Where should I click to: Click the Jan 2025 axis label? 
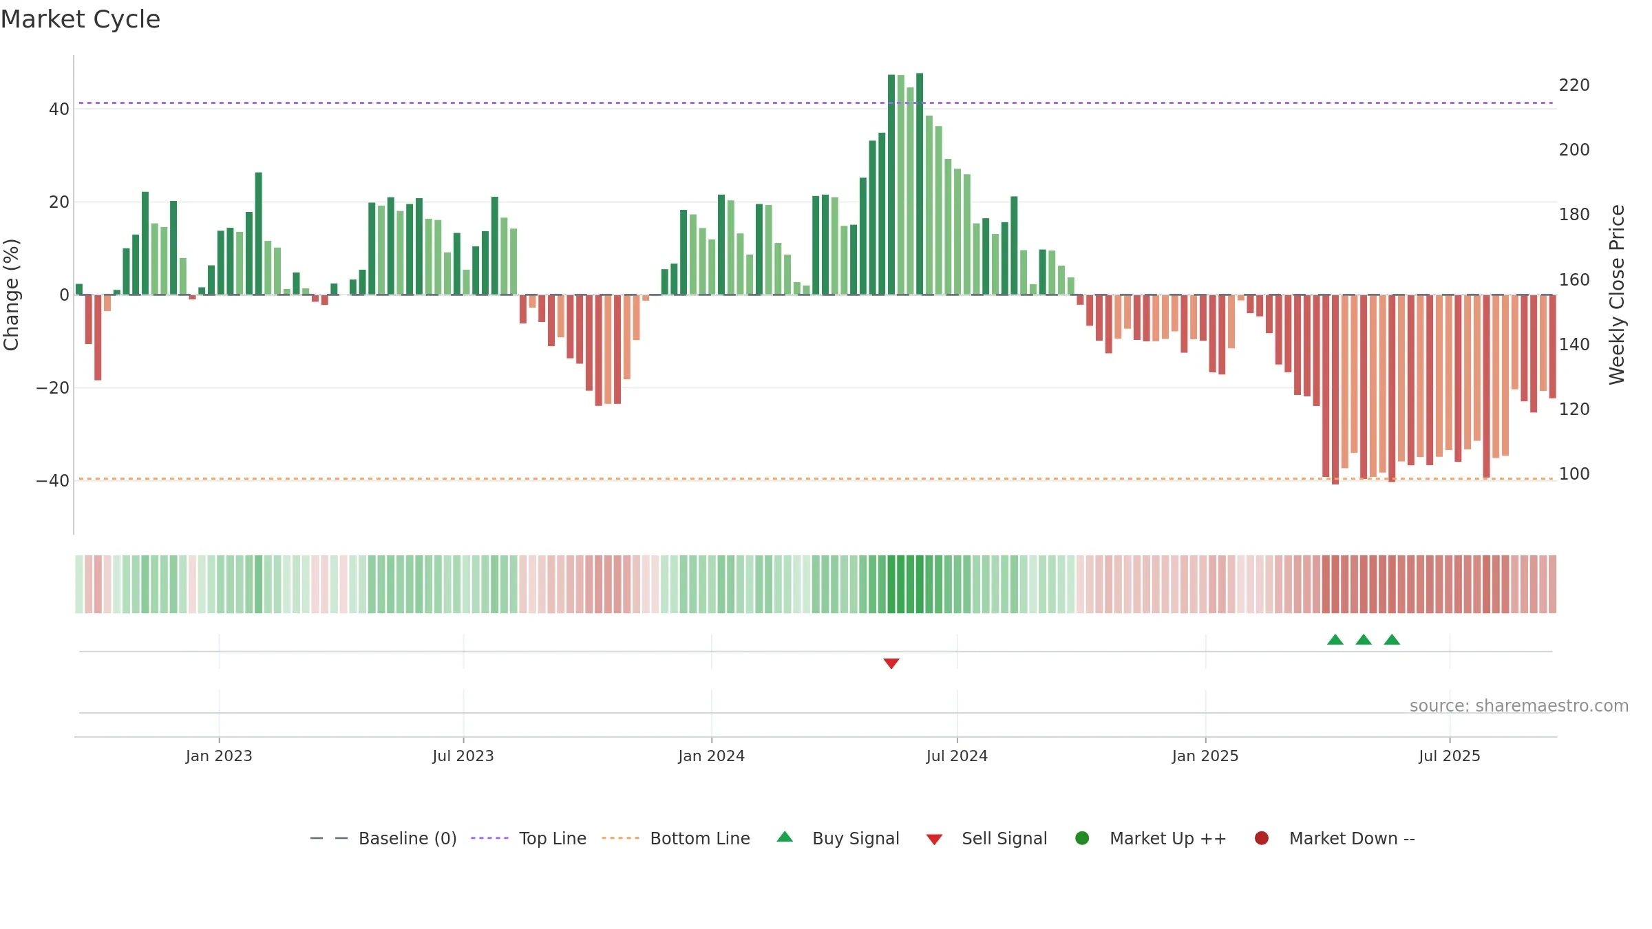coord(1205,756)
